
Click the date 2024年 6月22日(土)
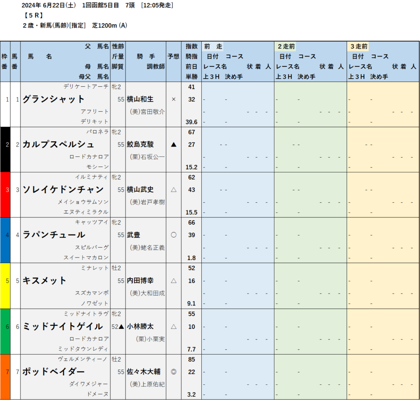[x=49, y=5]
